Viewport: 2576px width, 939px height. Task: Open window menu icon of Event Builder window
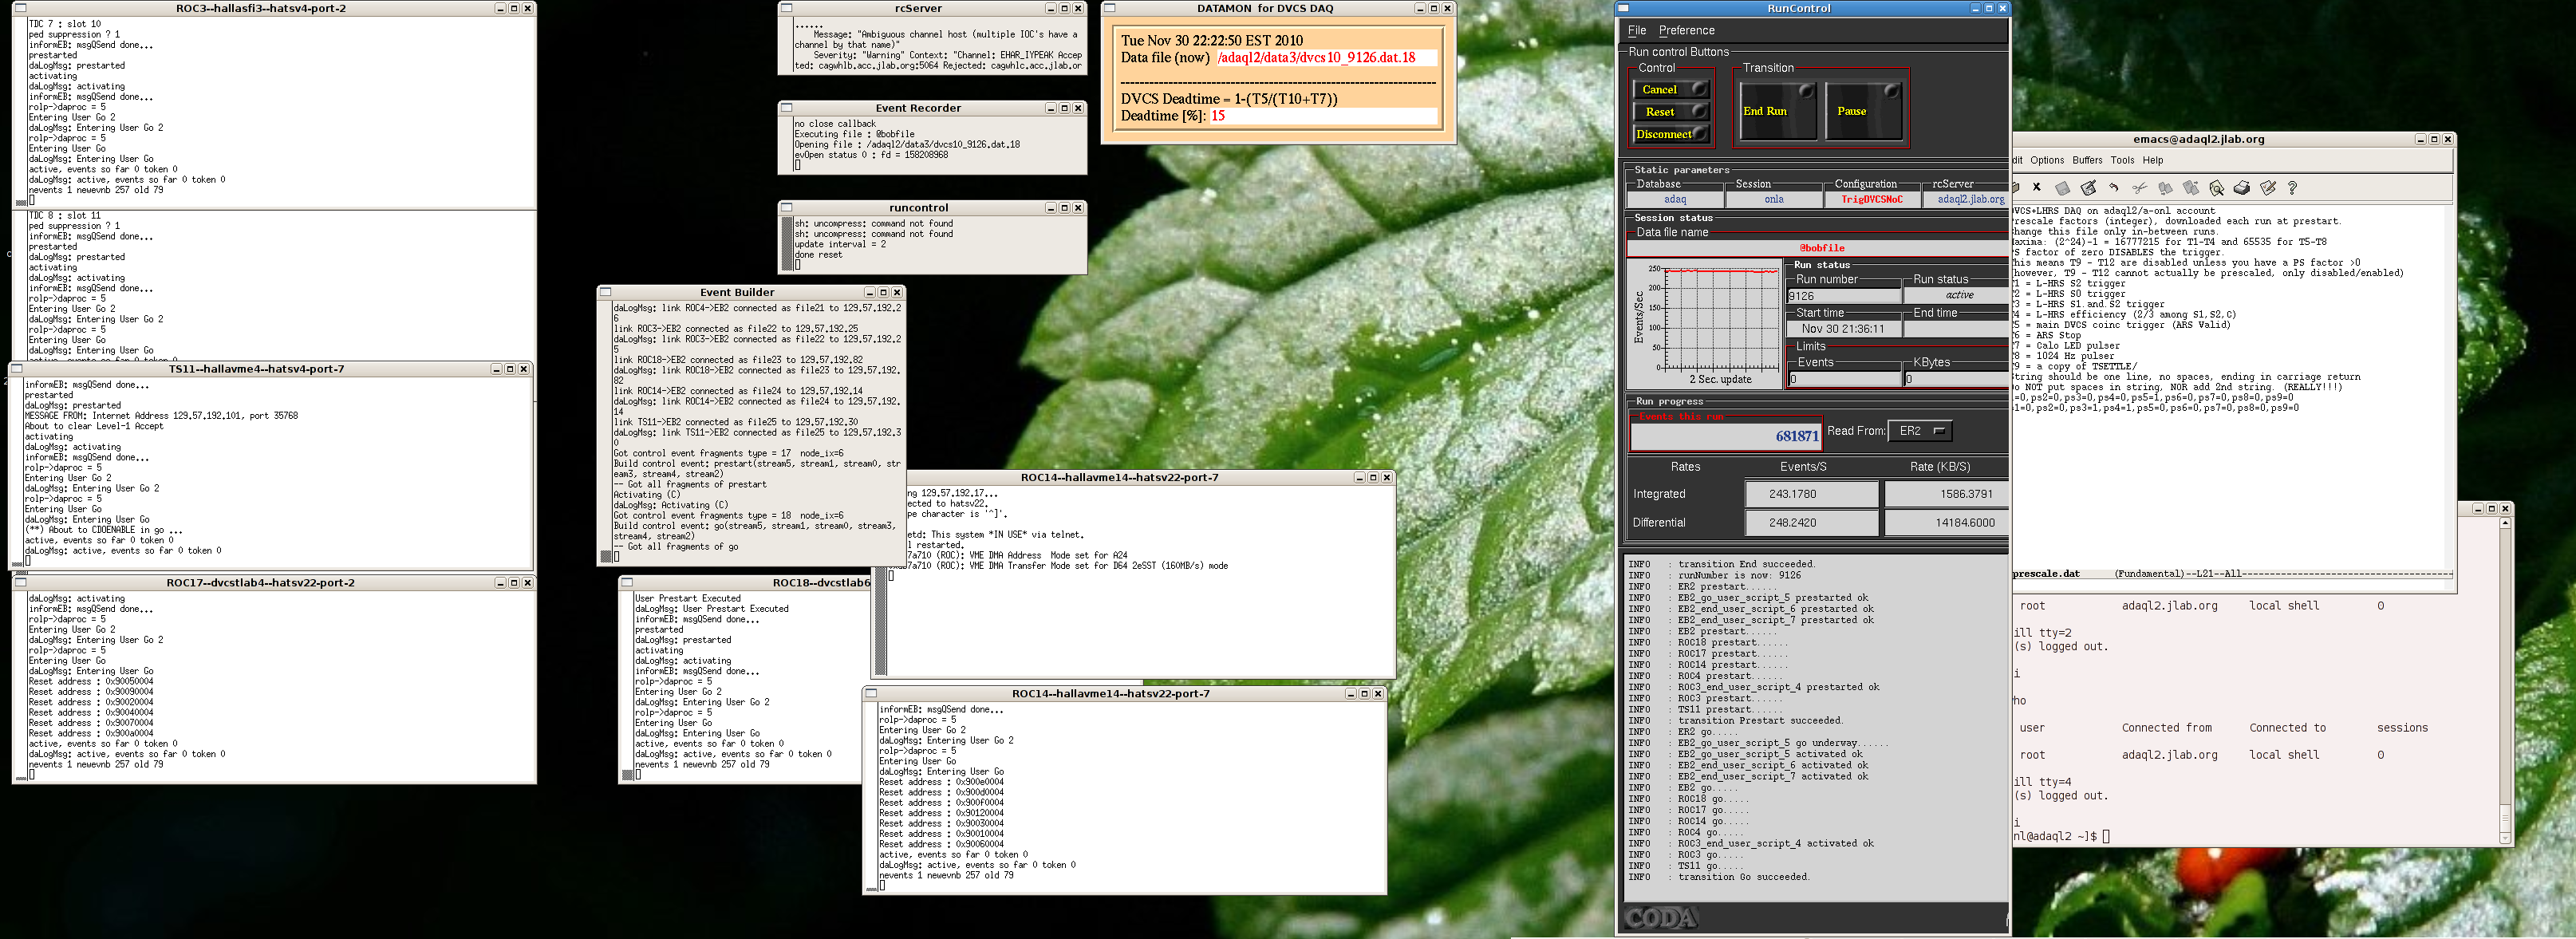tap(605, 292)
